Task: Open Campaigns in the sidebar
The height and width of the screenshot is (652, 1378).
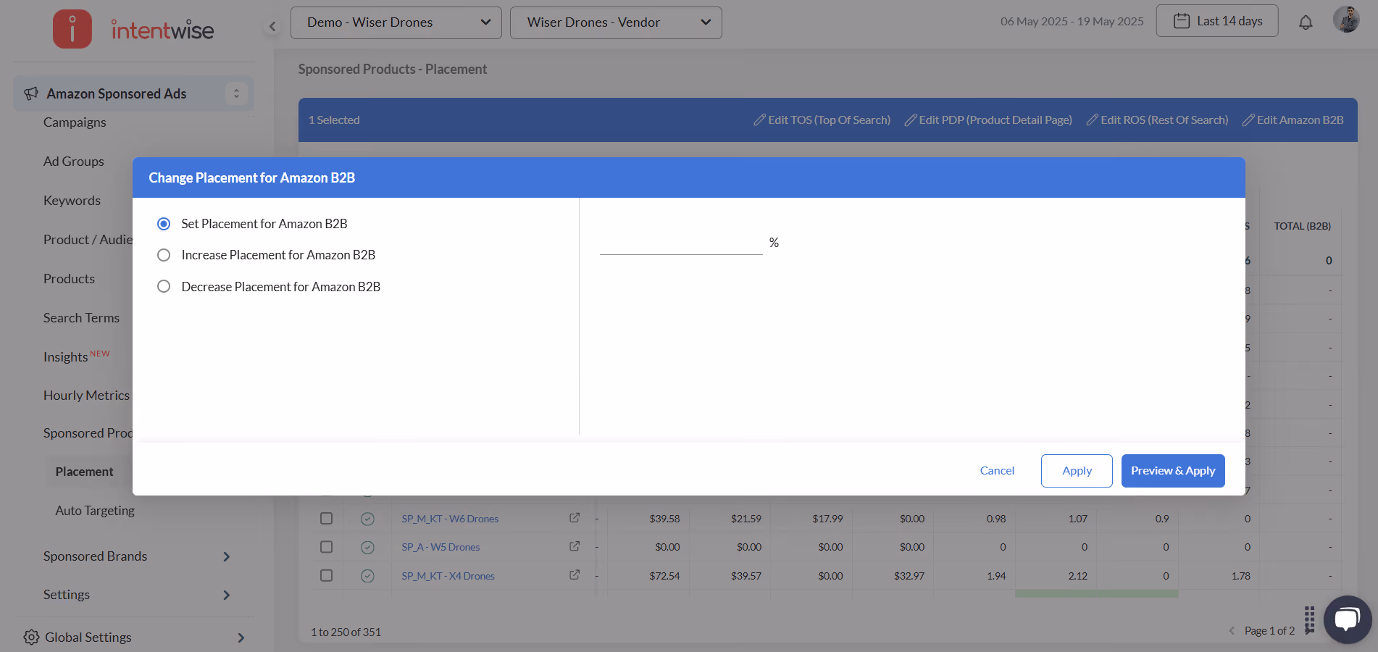Action: coord(75,122)
